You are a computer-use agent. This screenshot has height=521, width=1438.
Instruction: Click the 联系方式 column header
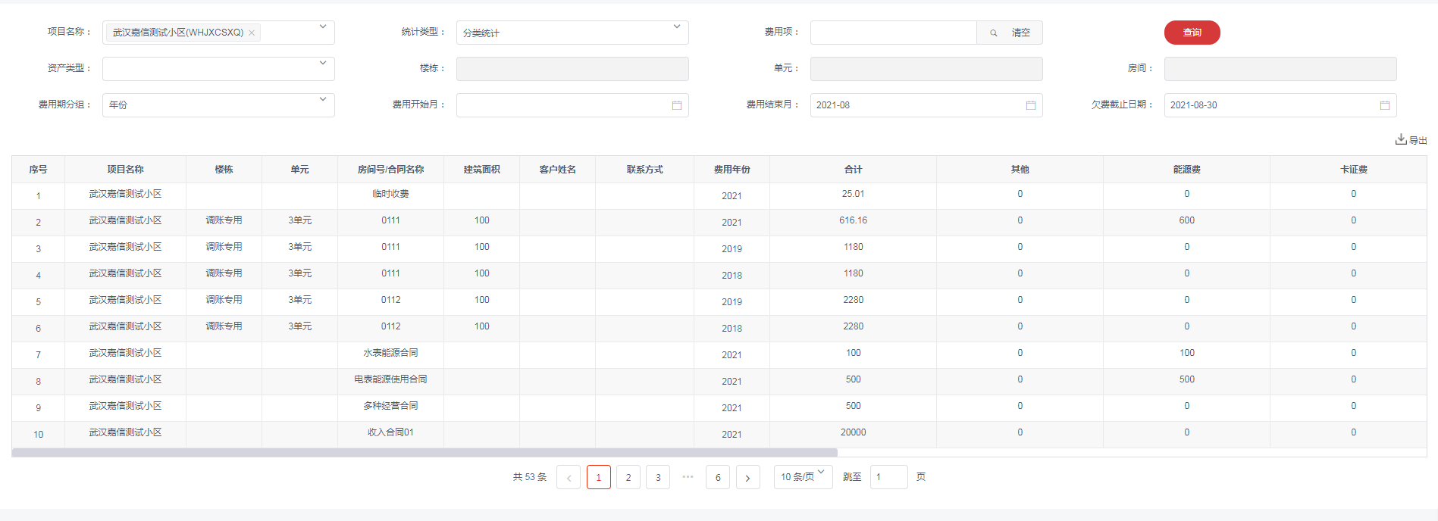pyautogui.click(x=644, y=170)
